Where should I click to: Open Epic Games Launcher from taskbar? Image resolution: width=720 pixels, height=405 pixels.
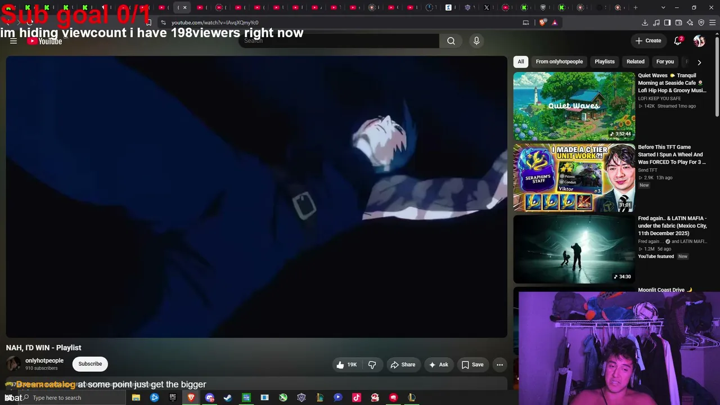pyautogui.click(x=173, y=398)
